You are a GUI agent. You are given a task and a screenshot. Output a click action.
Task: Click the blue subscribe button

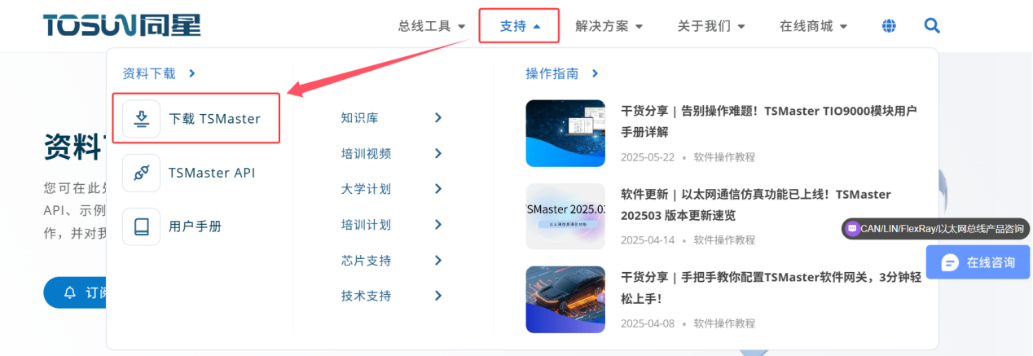click(75, 292)
